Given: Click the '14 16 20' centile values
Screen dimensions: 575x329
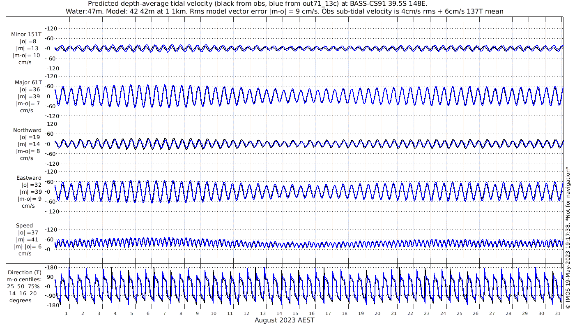Looking at the screenshot, I should 23,293.
